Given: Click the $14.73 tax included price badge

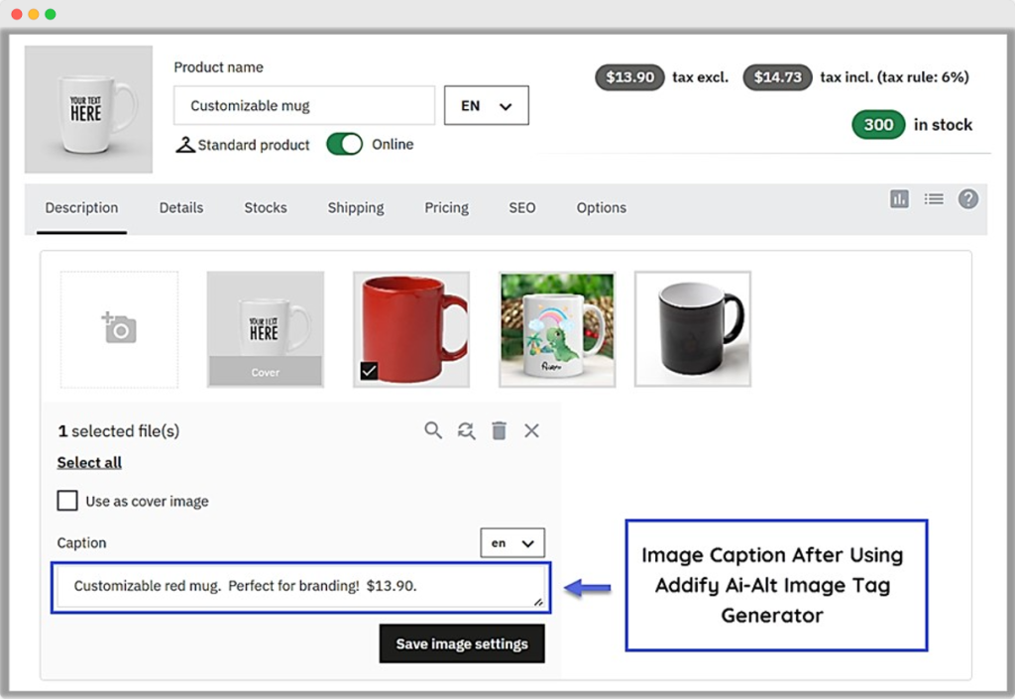Looking at the screenshot, I should [x=777, y=77].
